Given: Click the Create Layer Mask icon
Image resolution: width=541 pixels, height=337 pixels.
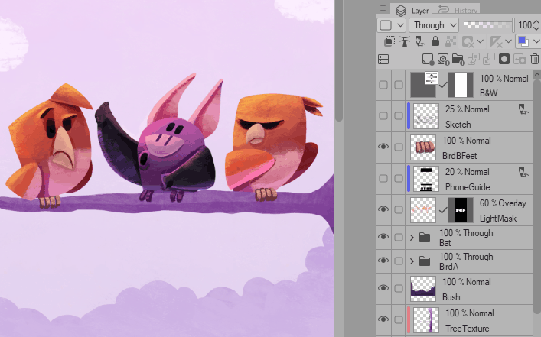Looking at the screenshot, I should (x=504, y=59).
